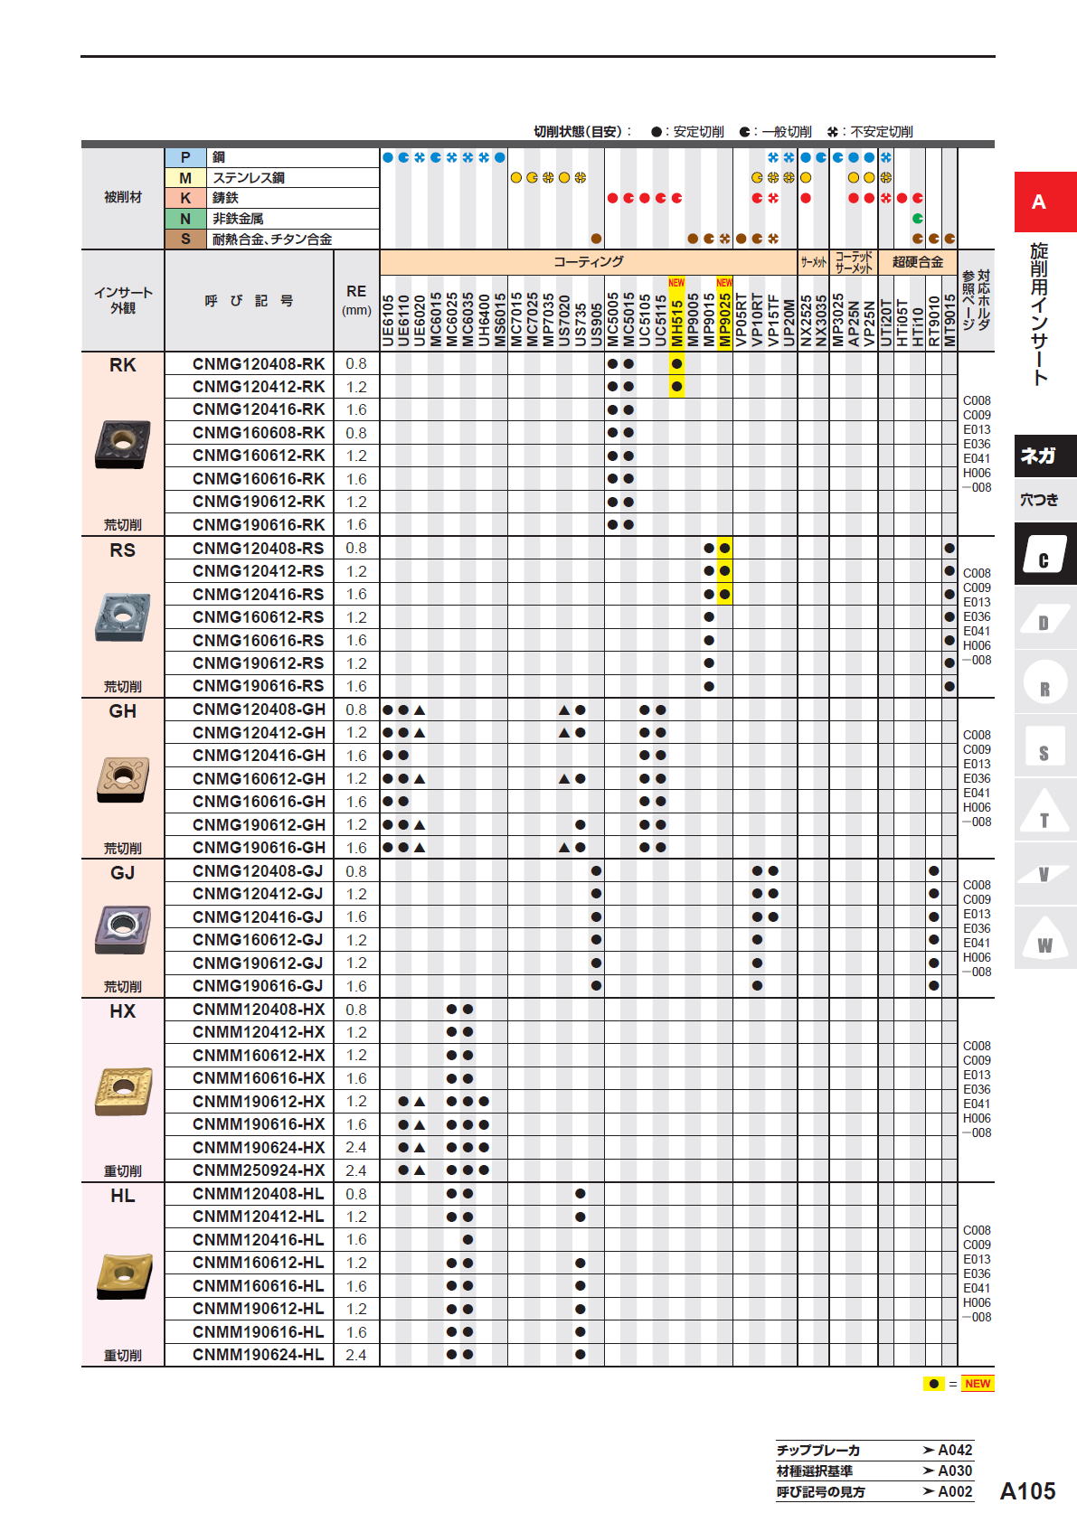The width and height of the screenshot is (1077, 1513).
Task: Click the highlighted MH515 grade header
Action: [676, 314]
